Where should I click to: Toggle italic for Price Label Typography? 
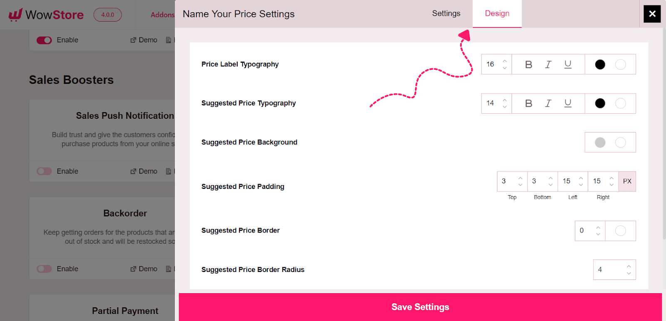(x=548, y=64)
